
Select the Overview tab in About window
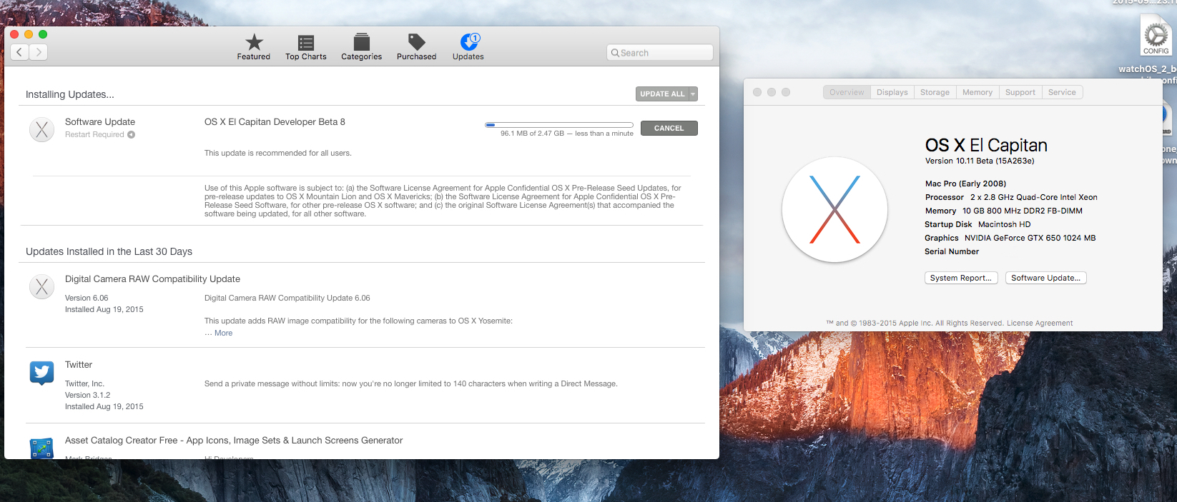point(847,92)
